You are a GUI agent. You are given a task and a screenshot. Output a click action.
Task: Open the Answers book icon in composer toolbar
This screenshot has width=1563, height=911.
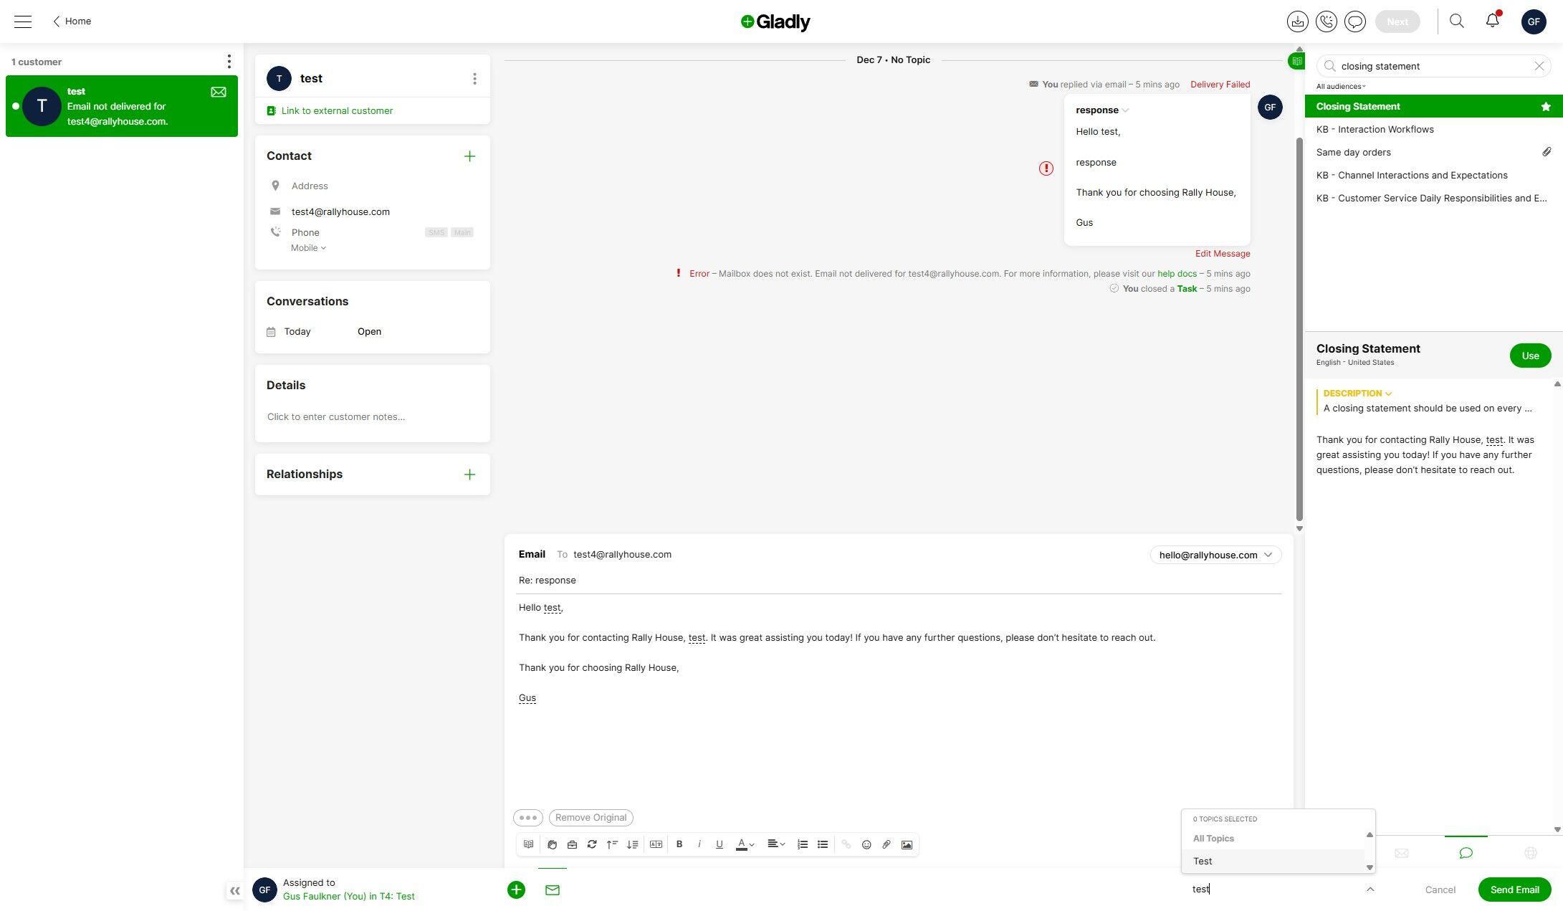click(528, 844)
